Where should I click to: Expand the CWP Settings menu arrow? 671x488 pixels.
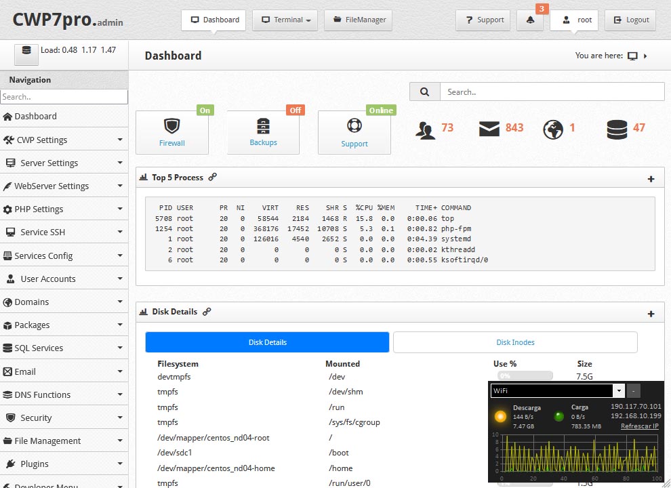(x=120, y=140)
